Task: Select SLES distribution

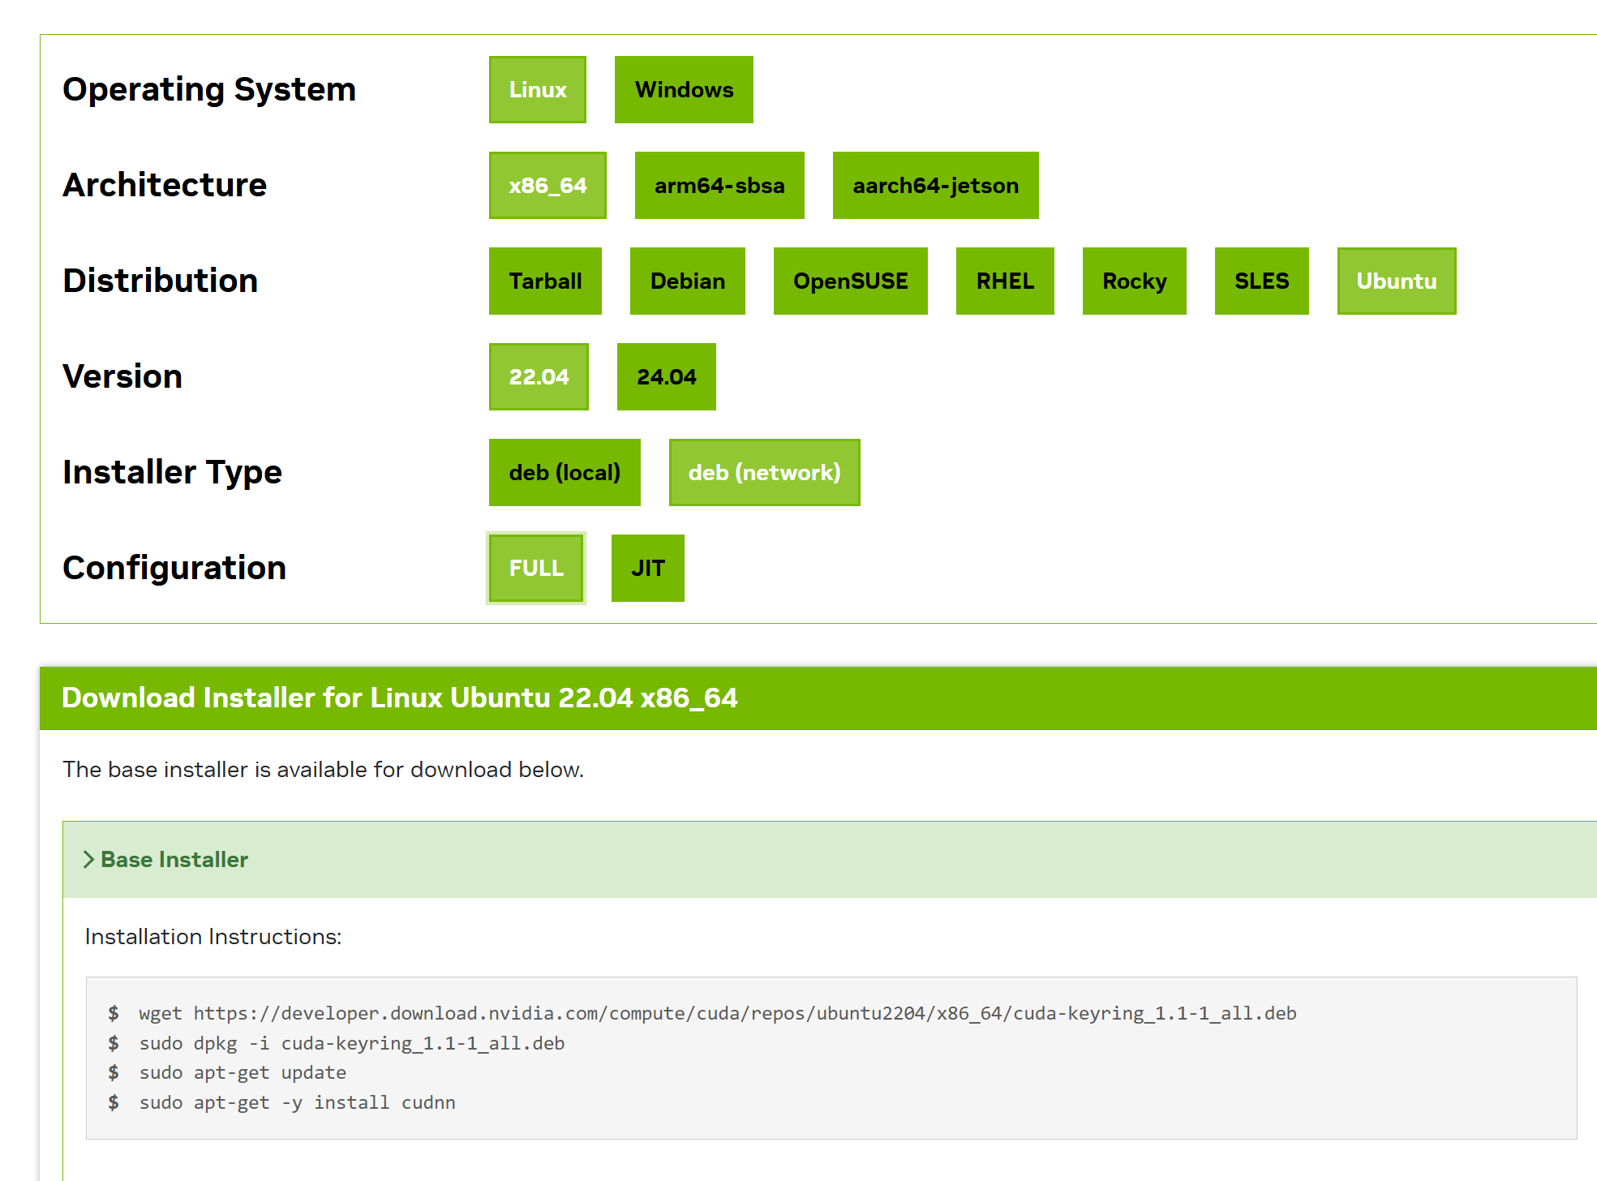Action: (x=1260, y=281)
